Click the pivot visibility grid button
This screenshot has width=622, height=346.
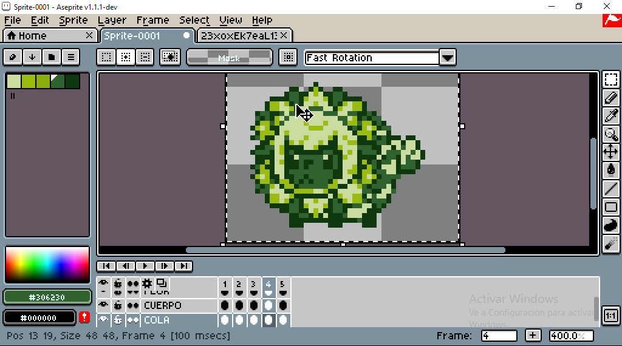(289, 57)
